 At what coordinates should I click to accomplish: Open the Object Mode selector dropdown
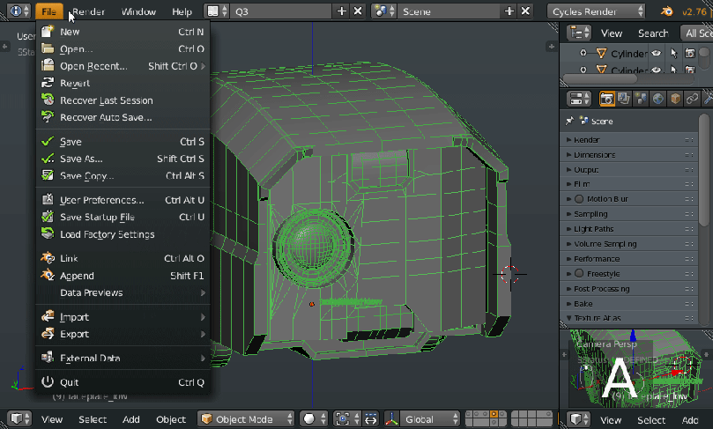(246, 419)
